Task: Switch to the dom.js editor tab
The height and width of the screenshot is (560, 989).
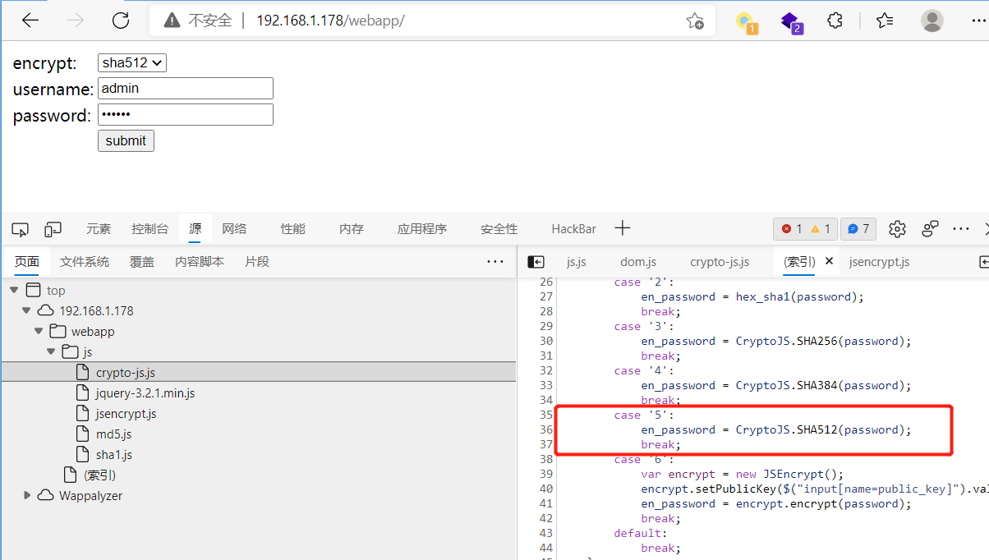Action: 638,262
